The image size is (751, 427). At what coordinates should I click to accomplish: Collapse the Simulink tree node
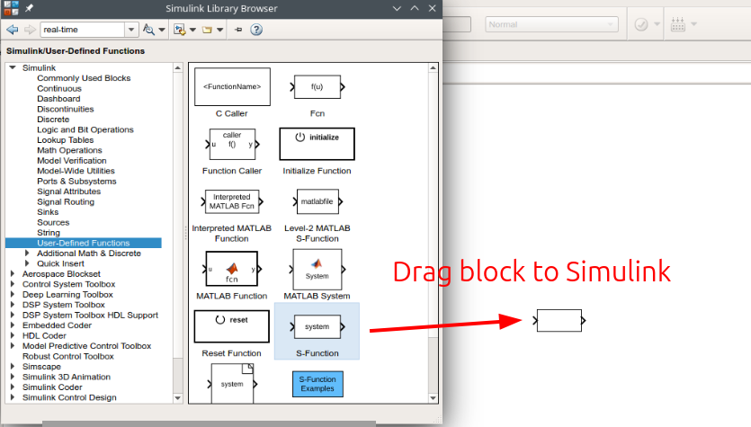click(13, 67)
